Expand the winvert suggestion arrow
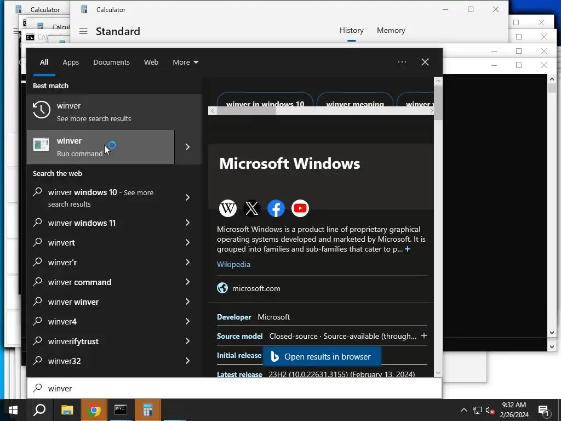Image resolution: width=561 pixels, height=421 pixels. (x=188, y=242)
